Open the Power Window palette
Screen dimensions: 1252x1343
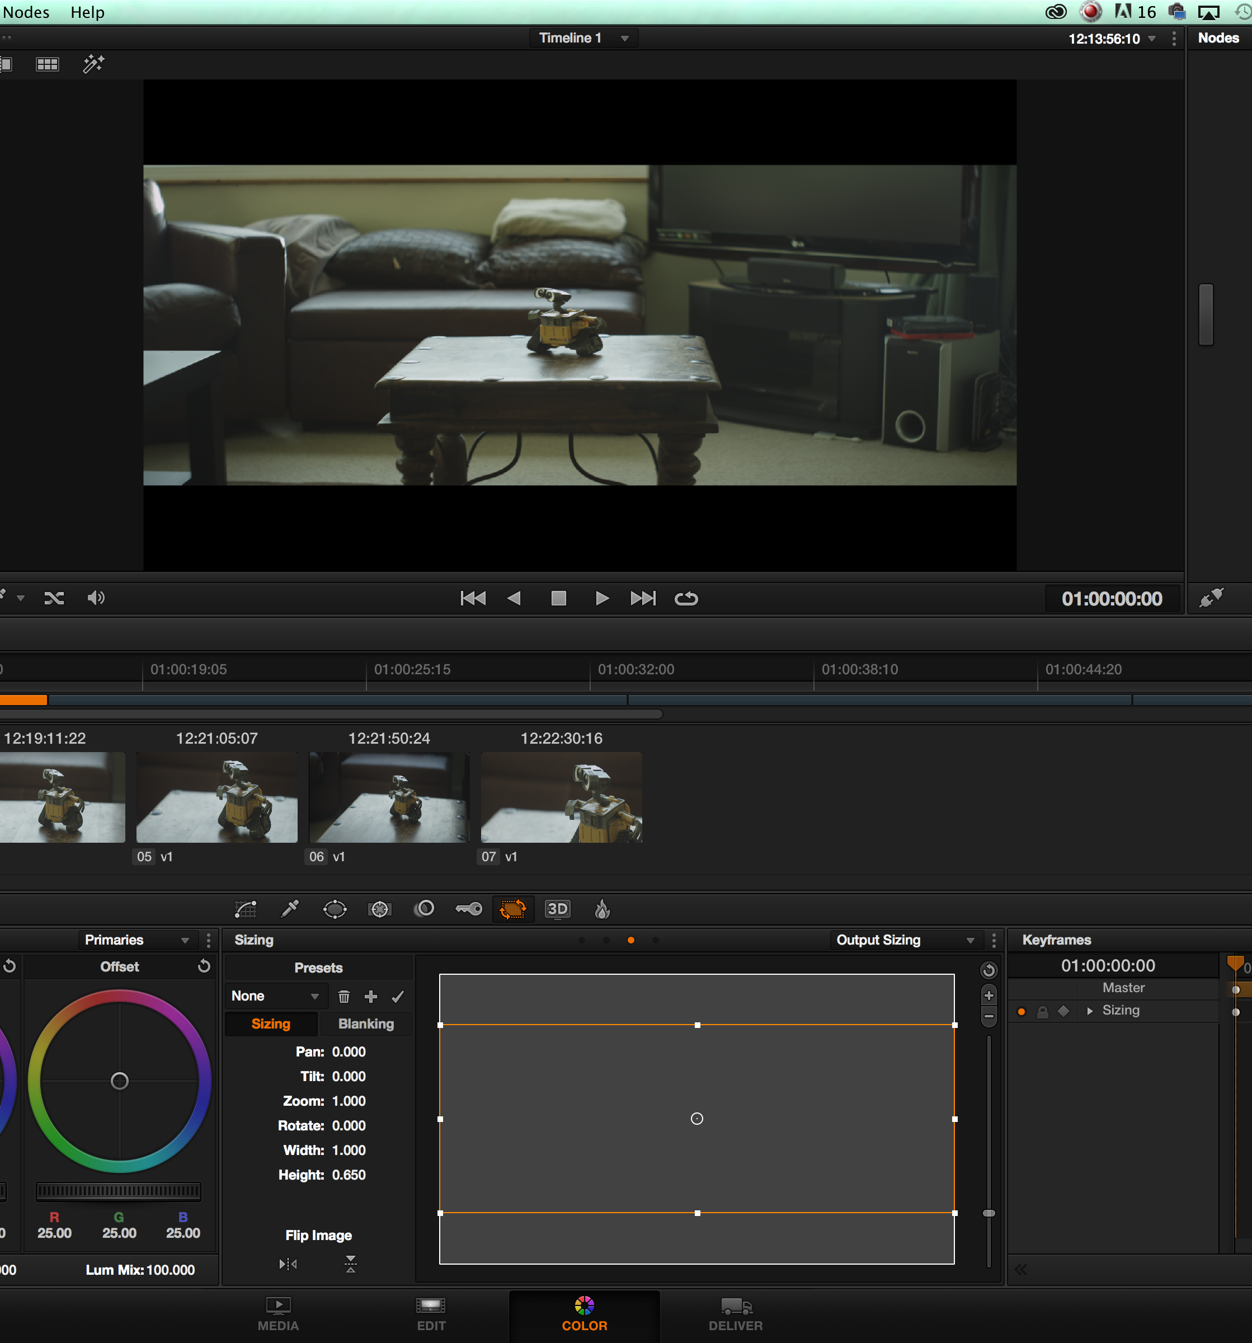point(335,909)
